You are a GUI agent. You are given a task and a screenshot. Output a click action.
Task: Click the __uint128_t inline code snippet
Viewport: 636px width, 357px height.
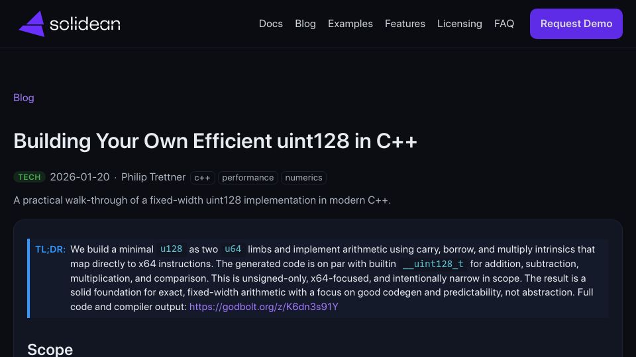[x=433, y=264]
